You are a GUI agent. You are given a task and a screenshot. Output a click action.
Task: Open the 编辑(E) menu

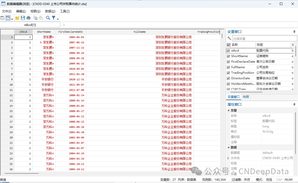pos(21,11)
